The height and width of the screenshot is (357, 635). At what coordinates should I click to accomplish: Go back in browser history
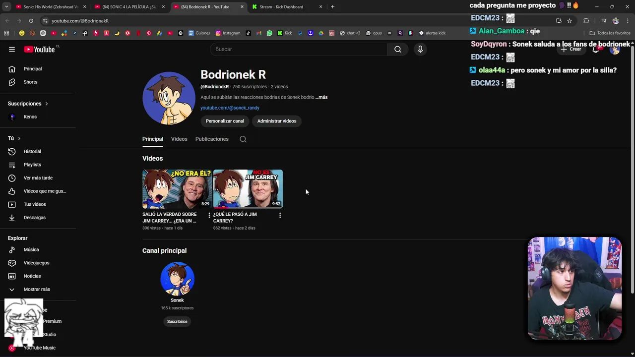point(7,21)
